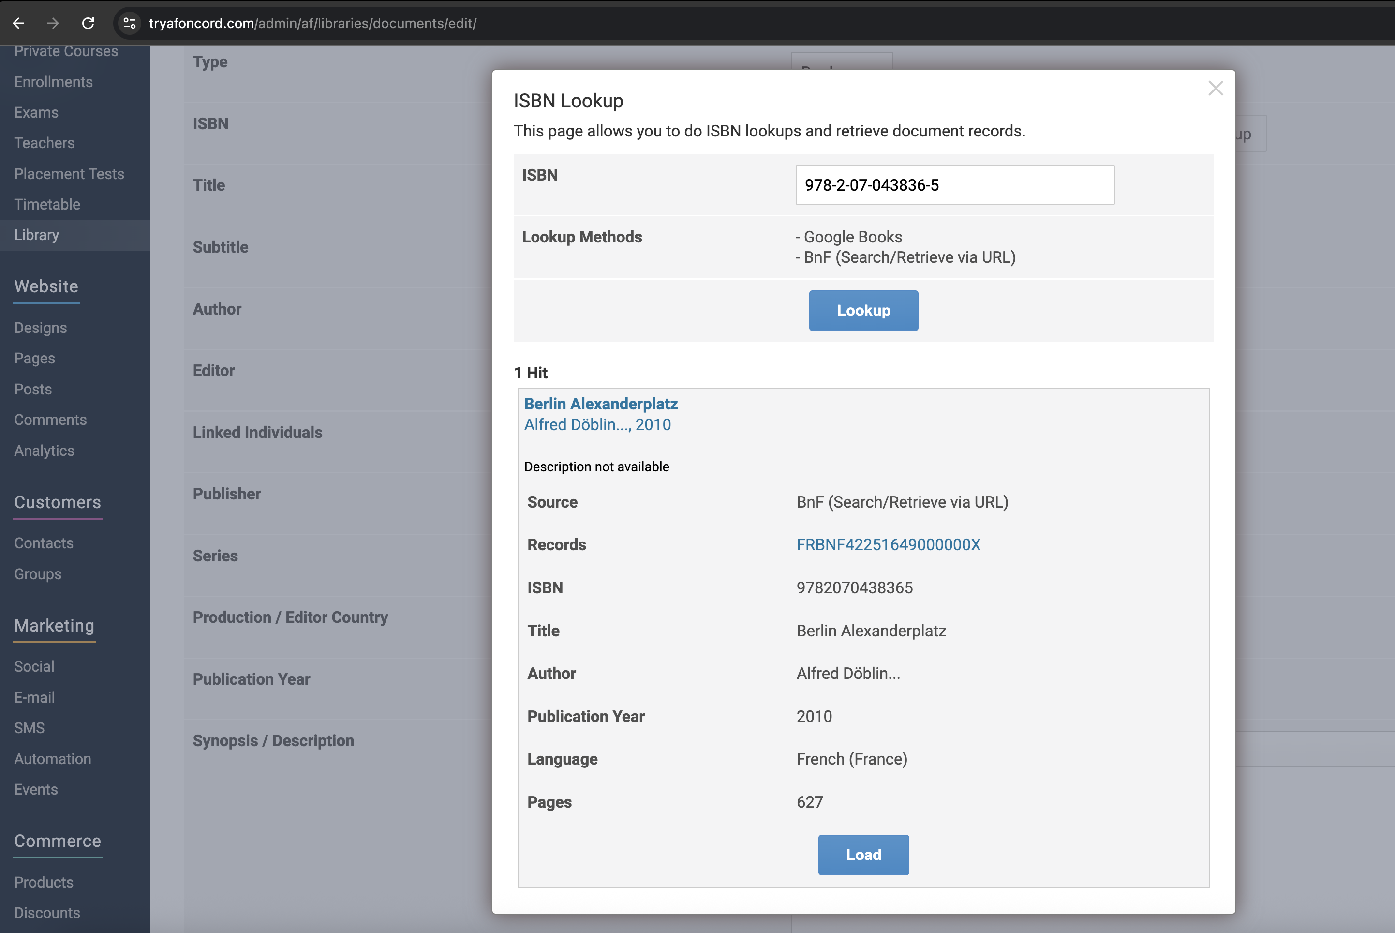Click the browser back arrow
This screenshot has width=1395, height=933.
pos(18,23)
